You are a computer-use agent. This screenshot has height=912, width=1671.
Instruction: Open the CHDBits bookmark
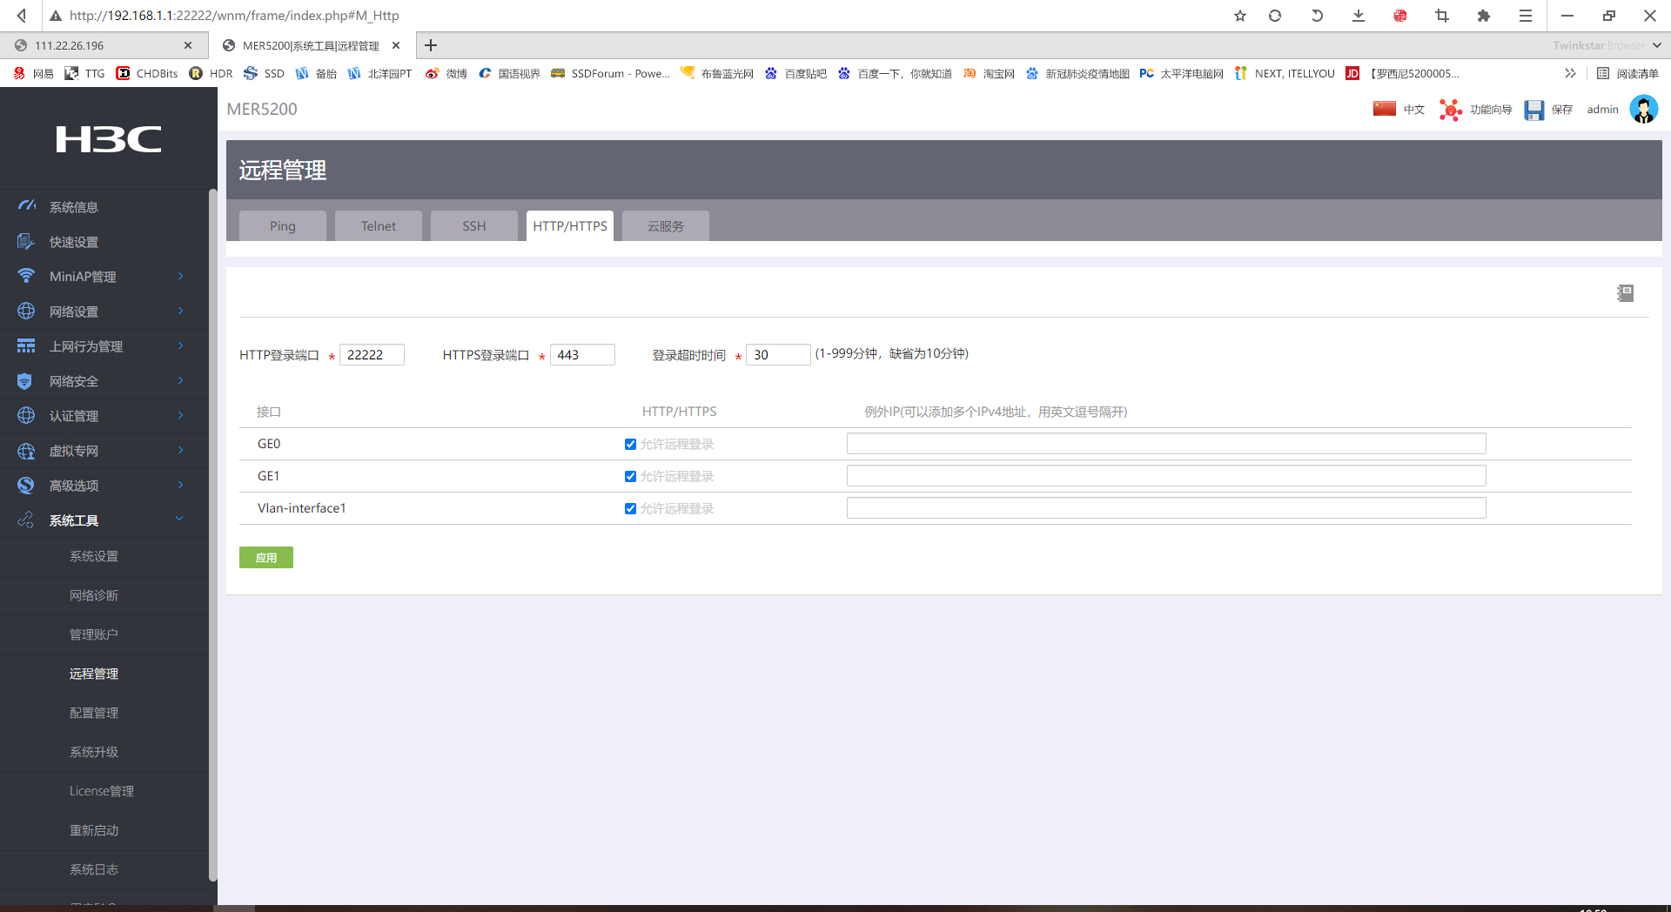(147, 74)
